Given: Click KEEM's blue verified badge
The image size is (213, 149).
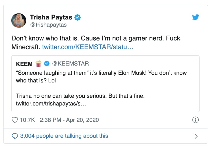Looking at the screenshot, I should tap(47, 63).
